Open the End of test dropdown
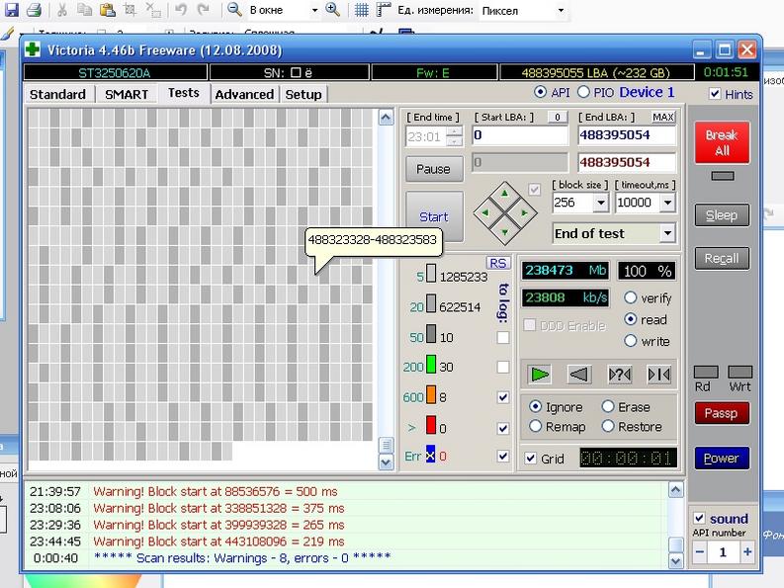Screen dimensions: 784x588 [x=667, y=233]
